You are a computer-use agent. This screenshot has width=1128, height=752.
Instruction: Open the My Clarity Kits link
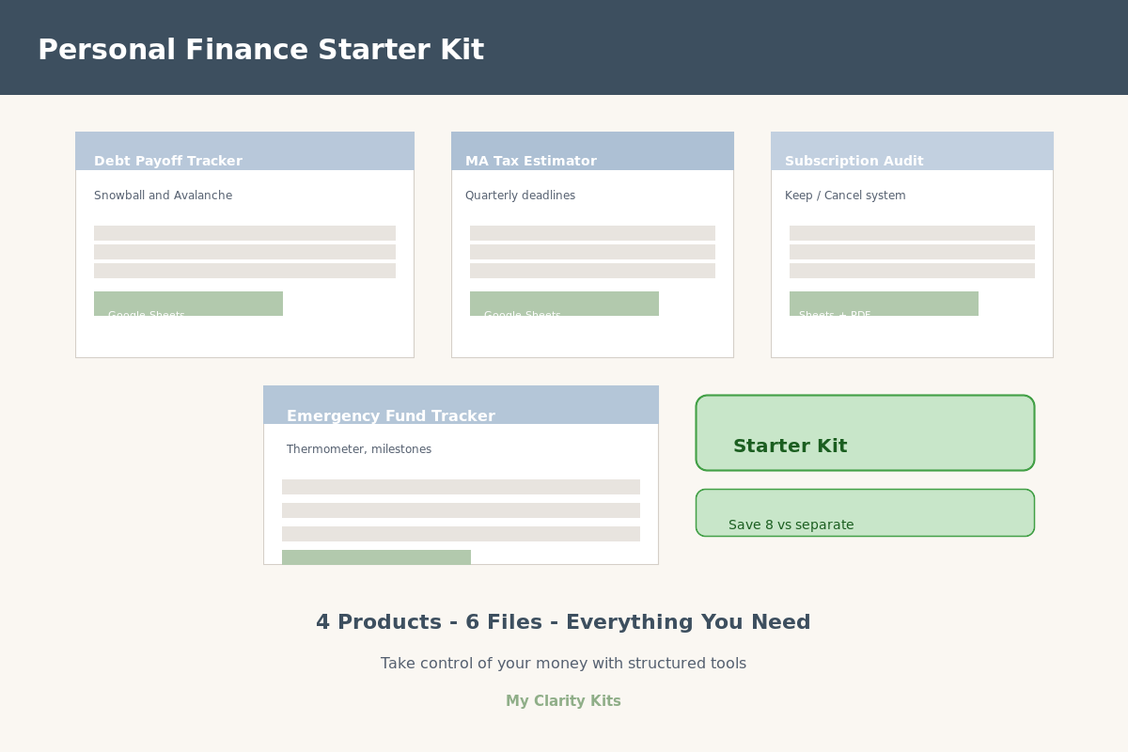click(563, 701)
